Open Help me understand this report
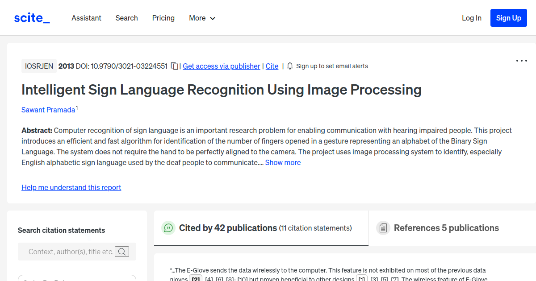This screenshot has height=281, width=536. (x=71, y=187)
